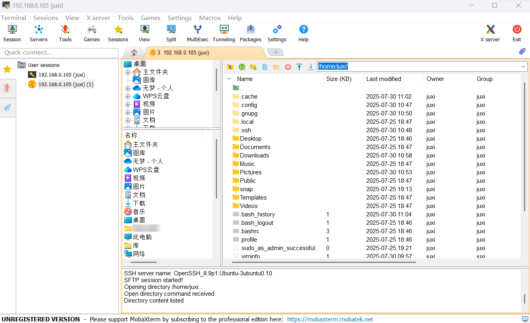The width and height of the screenshot is (530, 323).
Task: Expand the WPS云盘 tree node
Action: pyautogui.click(x=128, y=96)
